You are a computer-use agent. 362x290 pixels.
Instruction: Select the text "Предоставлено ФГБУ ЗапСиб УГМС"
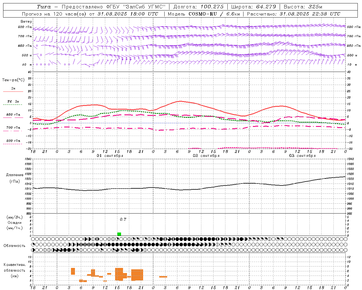pos(113,7)
